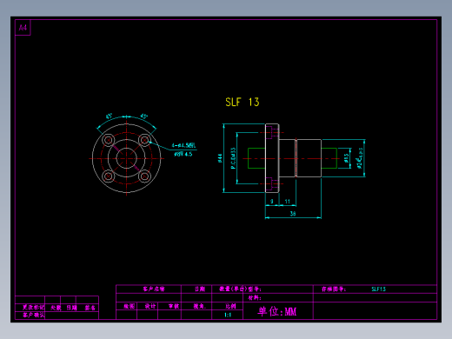This screenshot has height=339, width=452.
Task: Select the bottom-right bolt hole circle
Action: coord(144,176)
